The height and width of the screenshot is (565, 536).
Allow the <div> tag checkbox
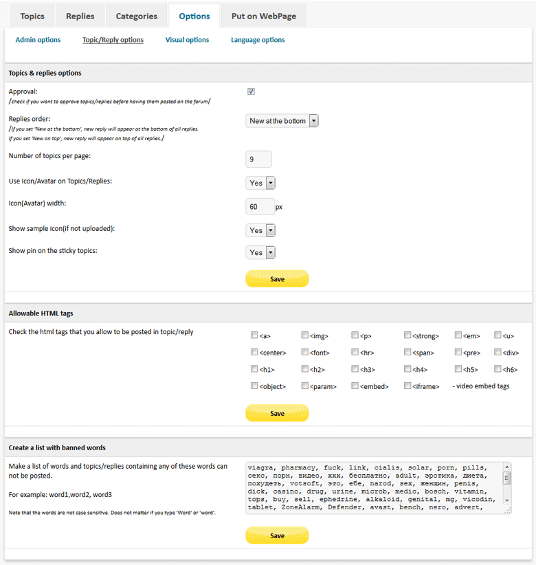click(x=498, y=352)
